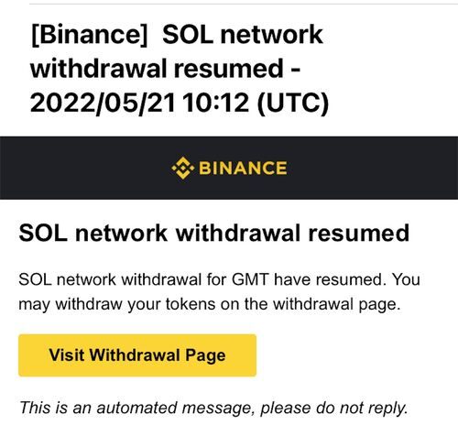Click 'please do not reply' italic text
The height and width of the screenshot is (436, 458).
click(x=334, y=409)
